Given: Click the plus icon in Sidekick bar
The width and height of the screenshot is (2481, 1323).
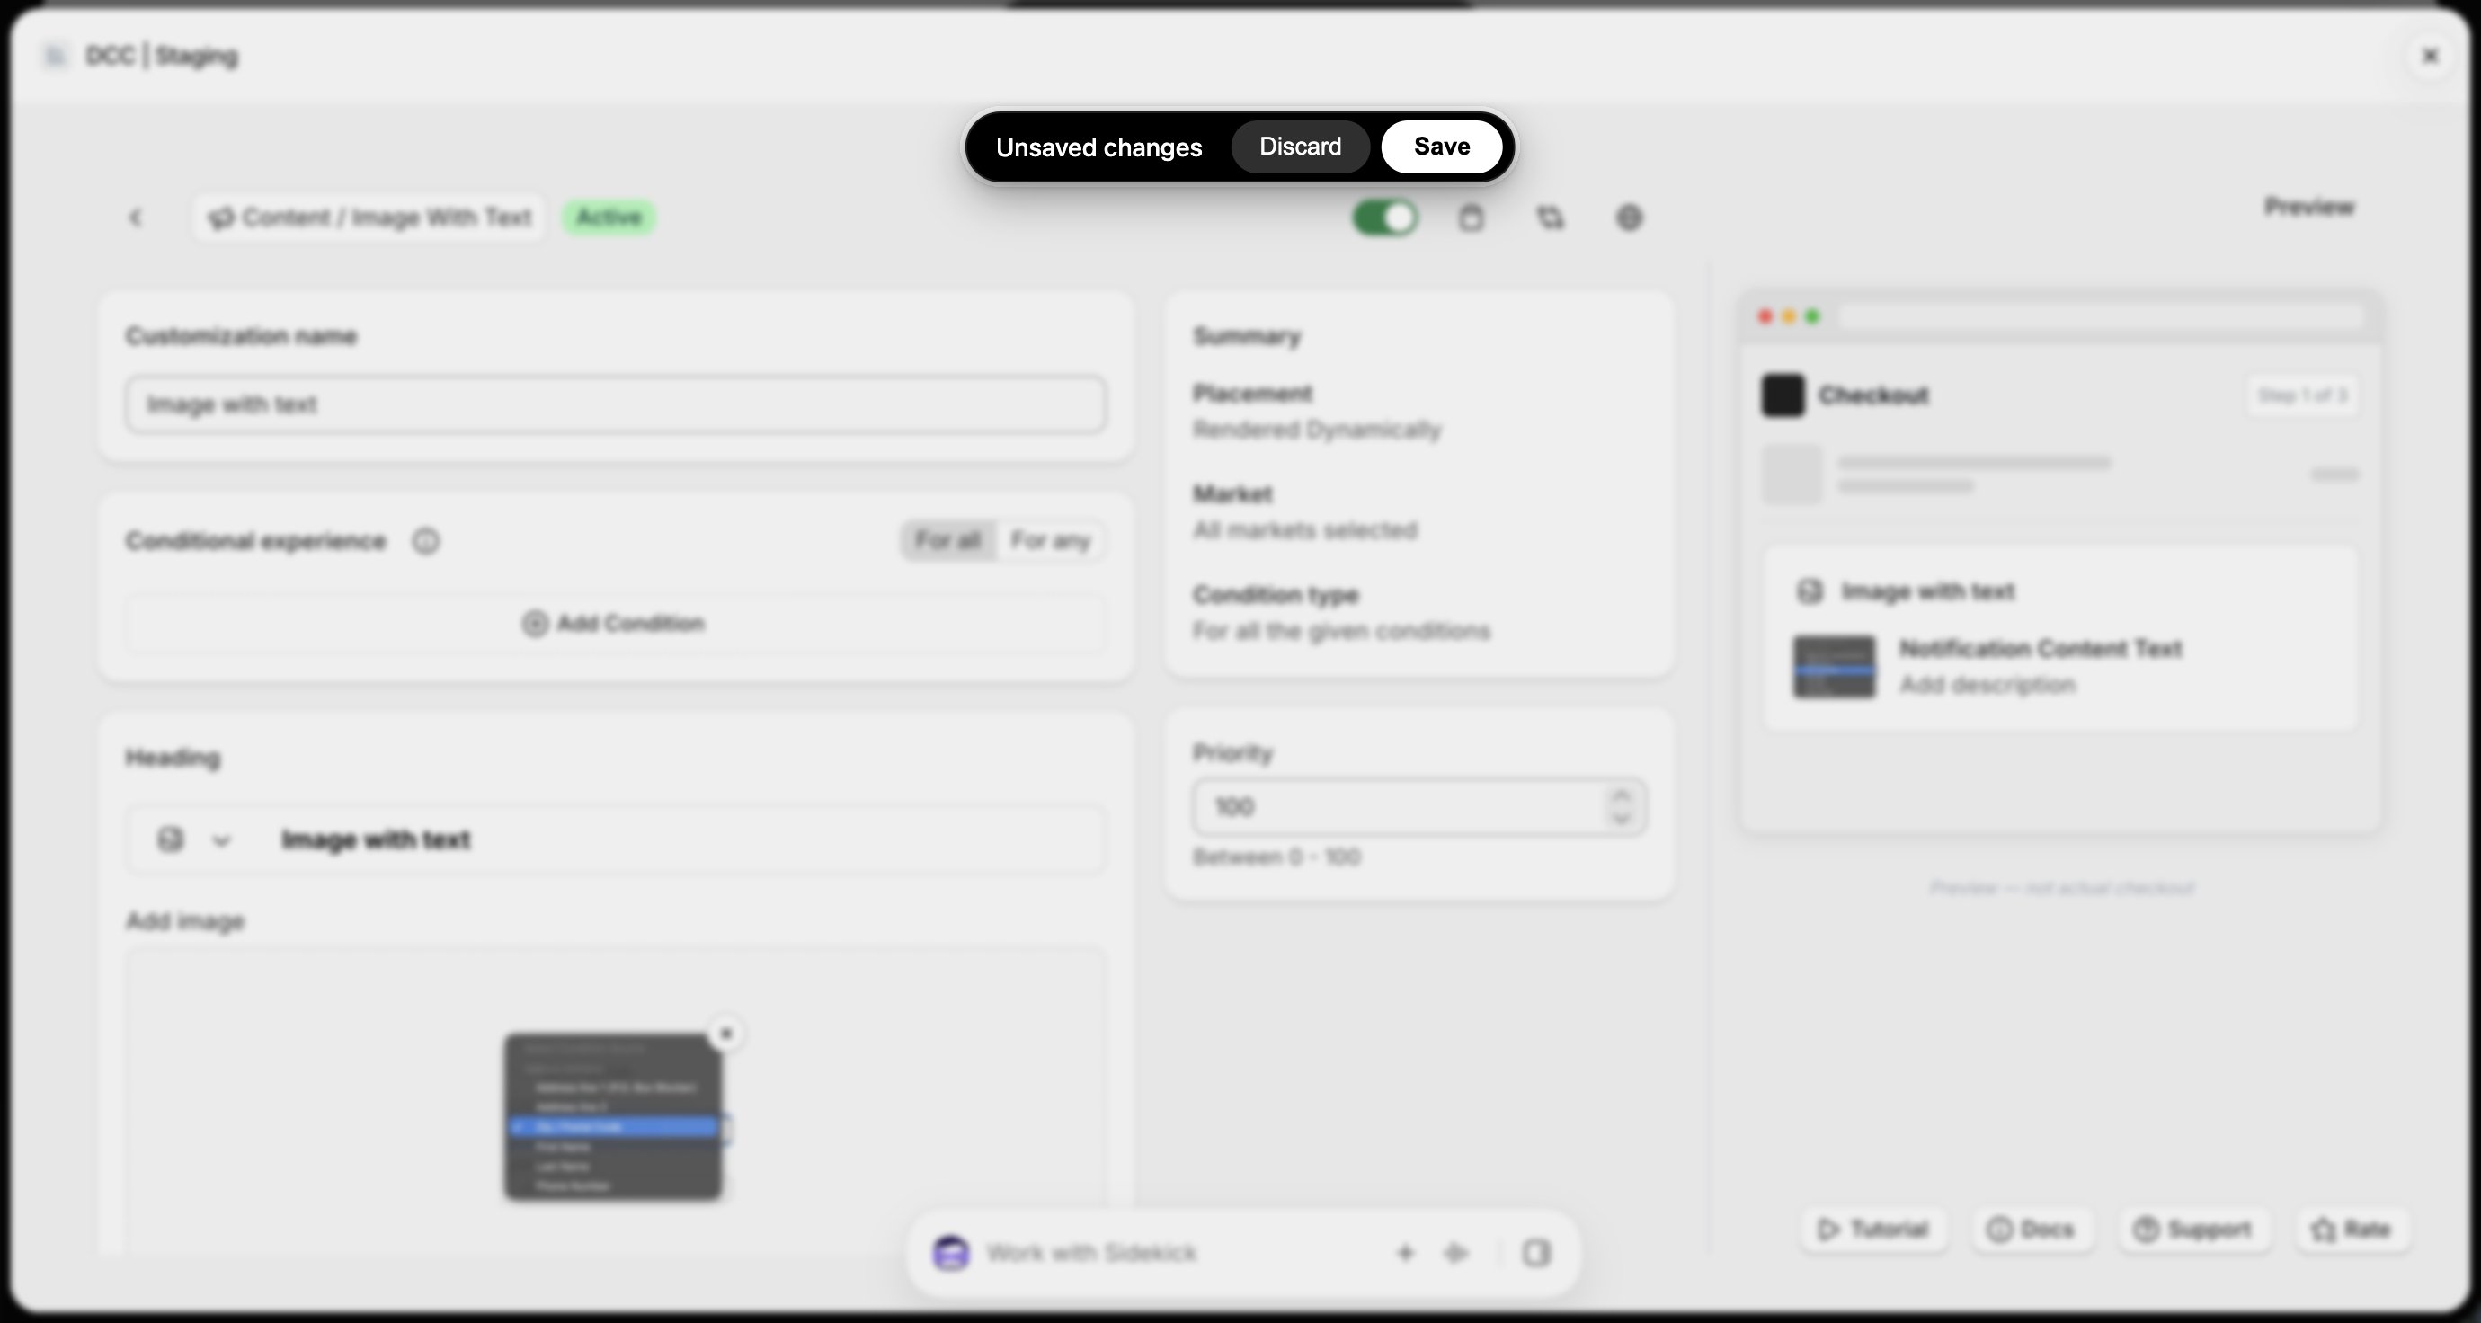Looking at the screenshot, I should 1405,1253.
